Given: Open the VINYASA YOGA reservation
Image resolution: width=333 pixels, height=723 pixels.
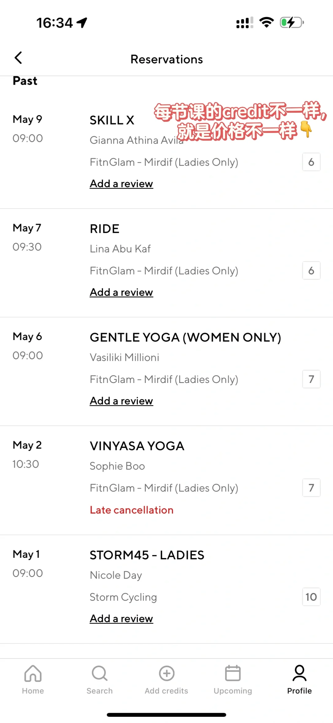Looking at the screenshot, I should pyautogui.click(x=137, y=446).
